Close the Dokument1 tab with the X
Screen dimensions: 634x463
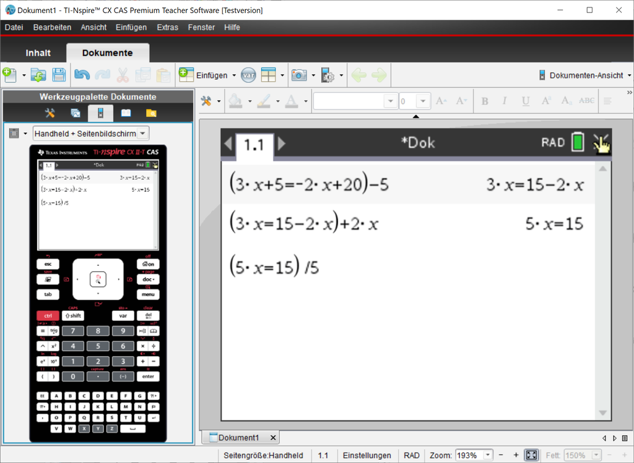coord(273,438)
